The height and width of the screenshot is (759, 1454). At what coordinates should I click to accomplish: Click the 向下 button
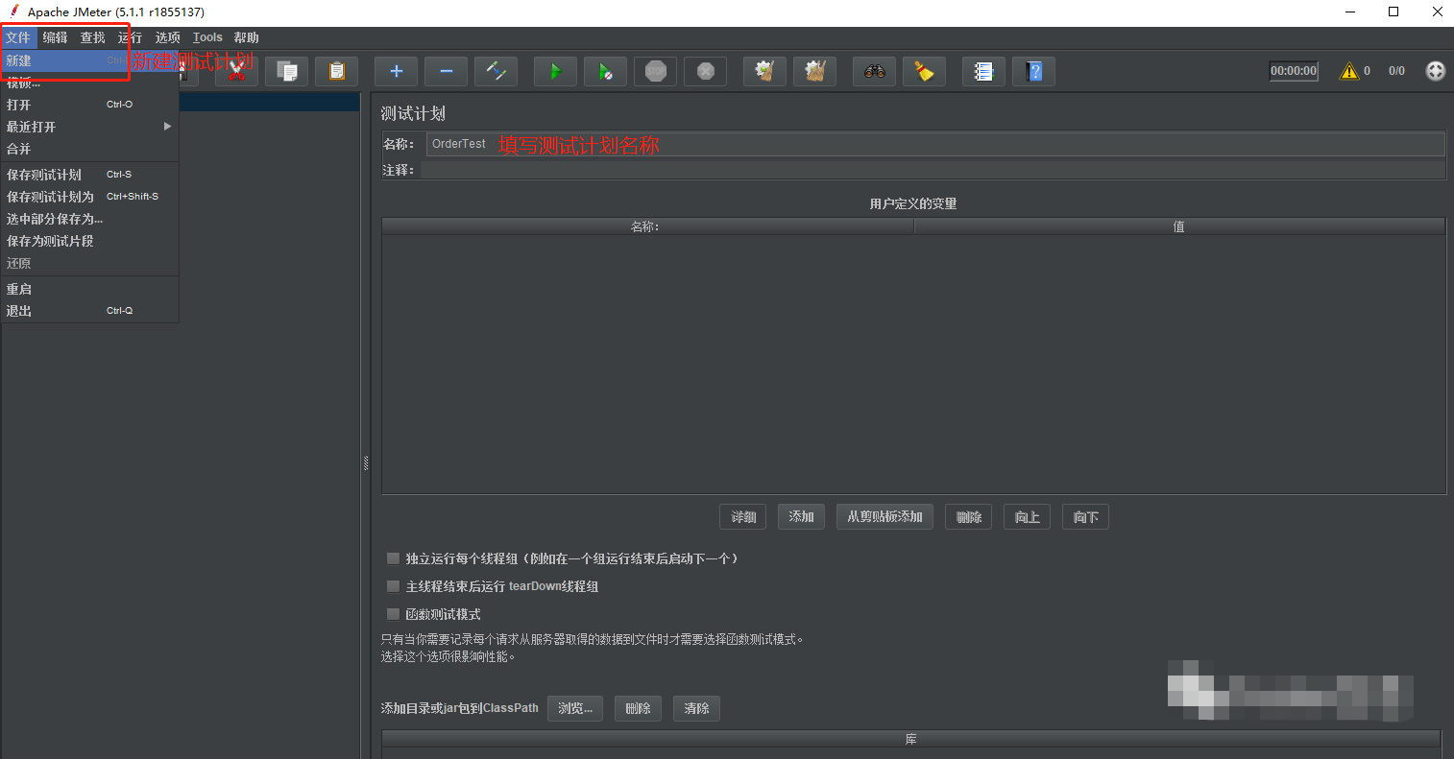tap(1086, 517)
